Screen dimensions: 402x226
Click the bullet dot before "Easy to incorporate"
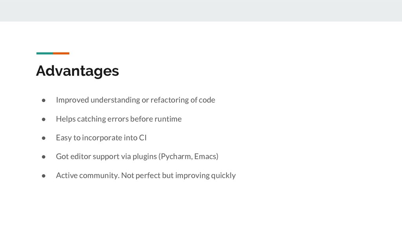tap(45, 138)
